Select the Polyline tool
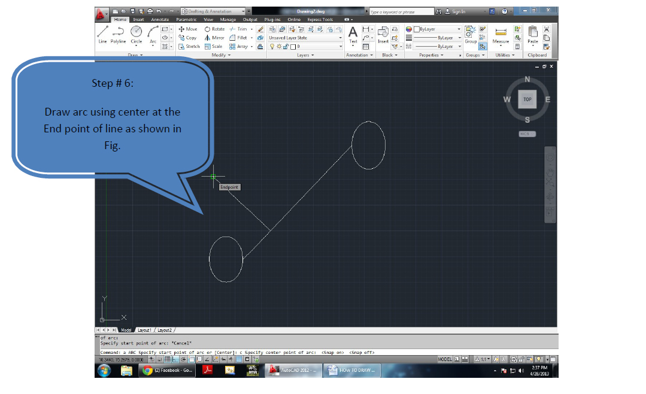The width and height of the screenshot is (646, 394). (118, 34)
